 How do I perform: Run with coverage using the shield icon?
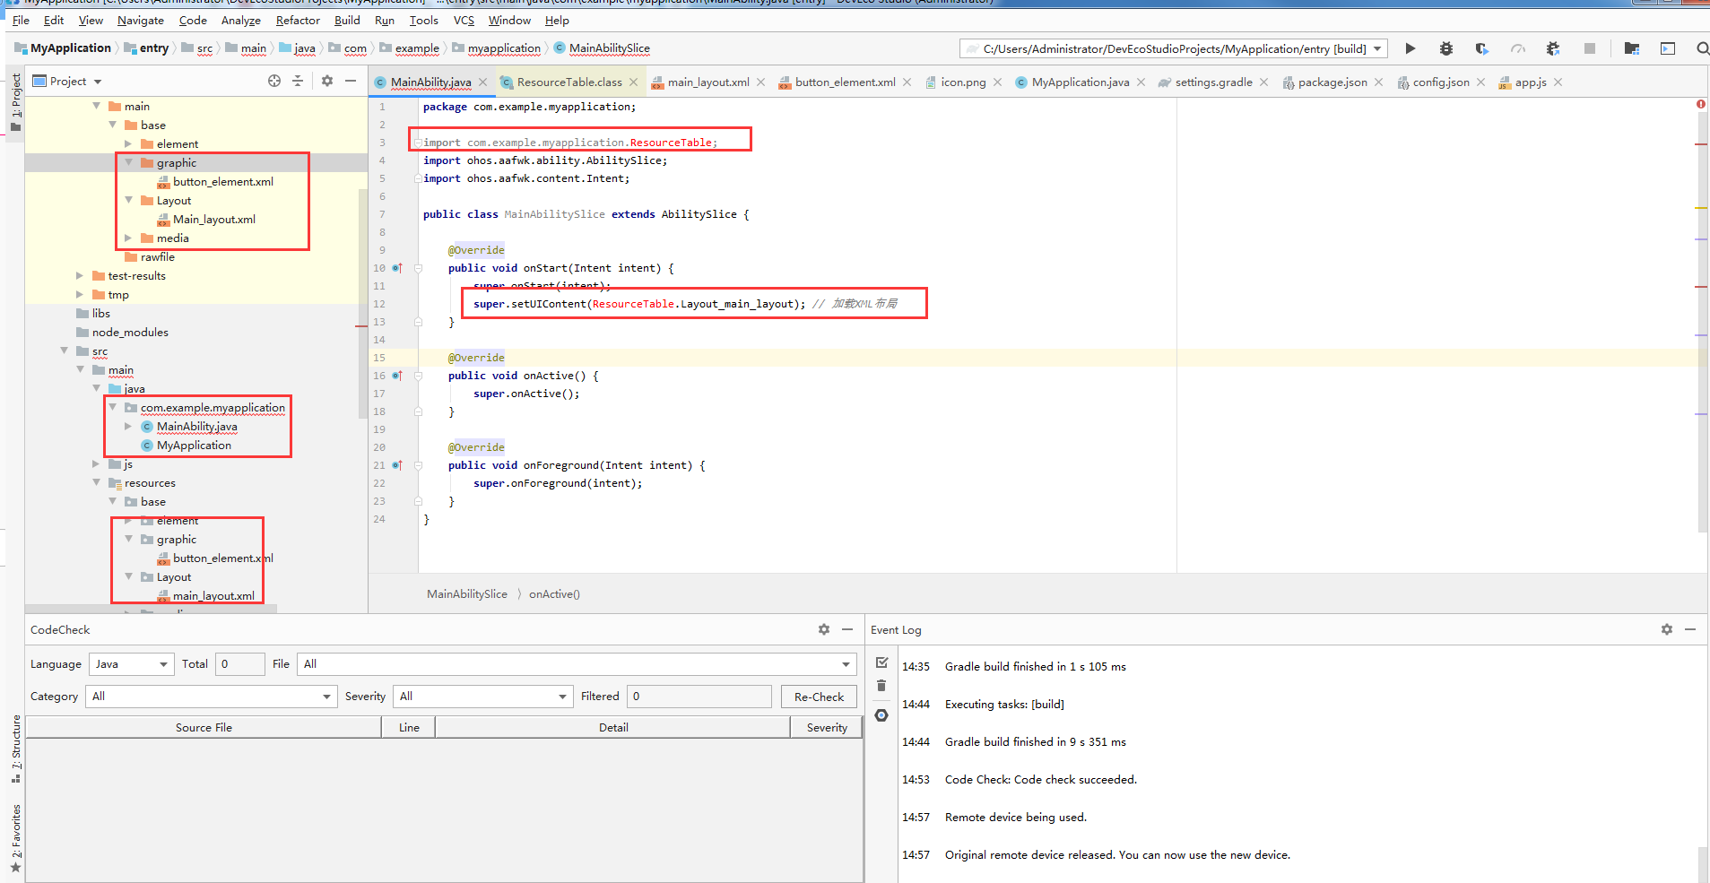click(1481, 48)
